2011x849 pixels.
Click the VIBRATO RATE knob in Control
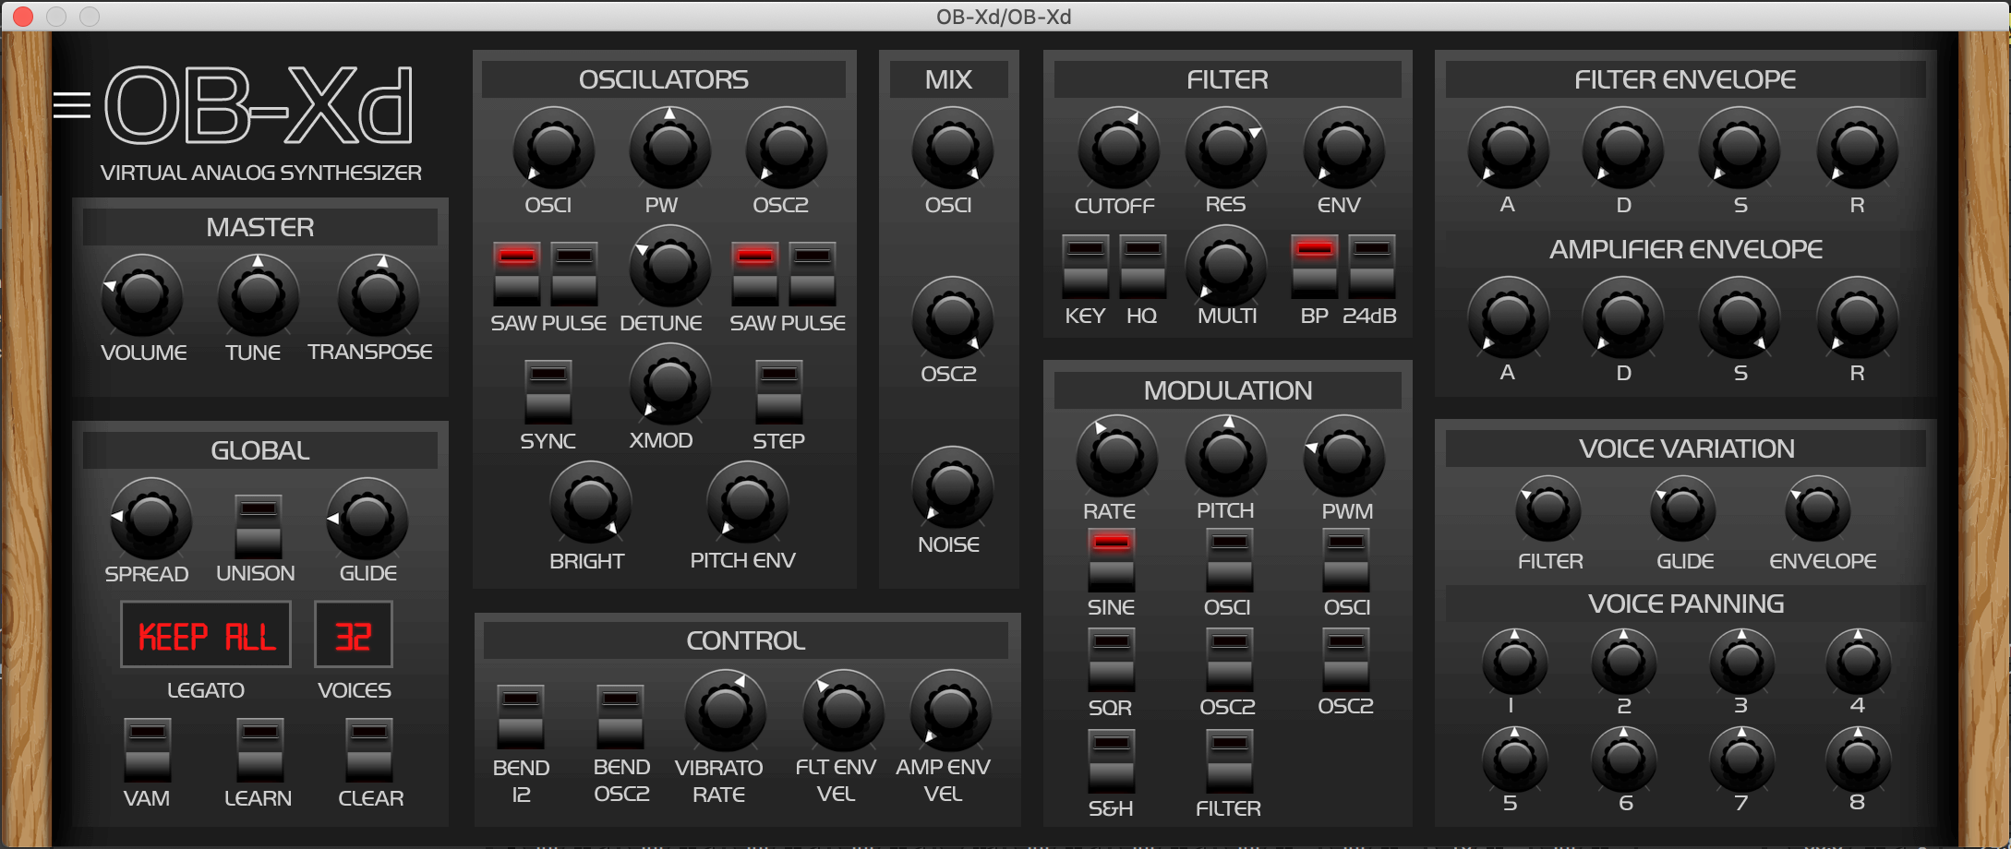click(x=724, y=711)
